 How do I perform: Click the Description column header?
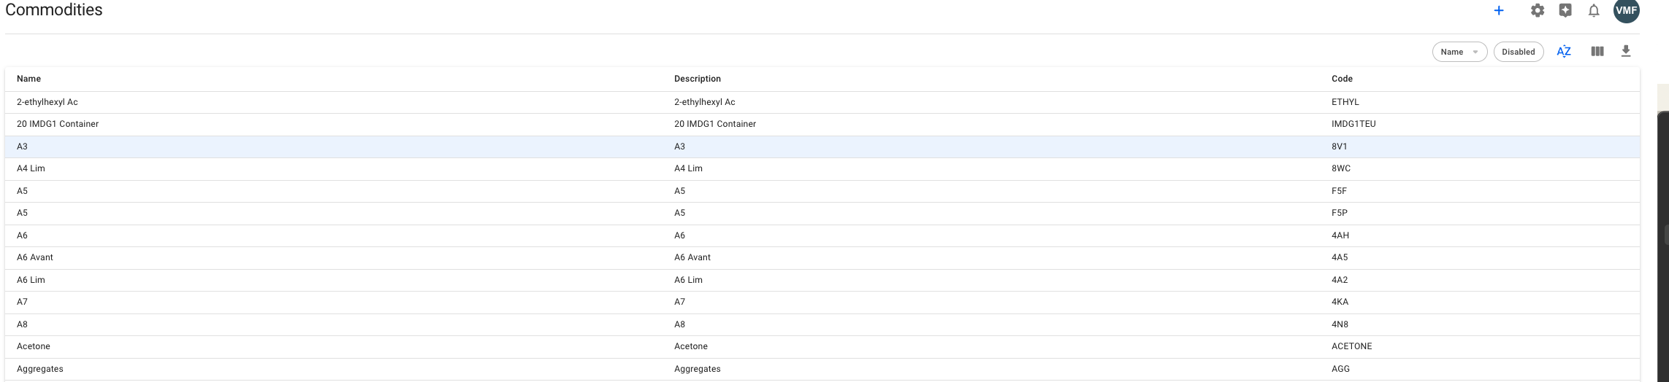[x=698, y=79]
